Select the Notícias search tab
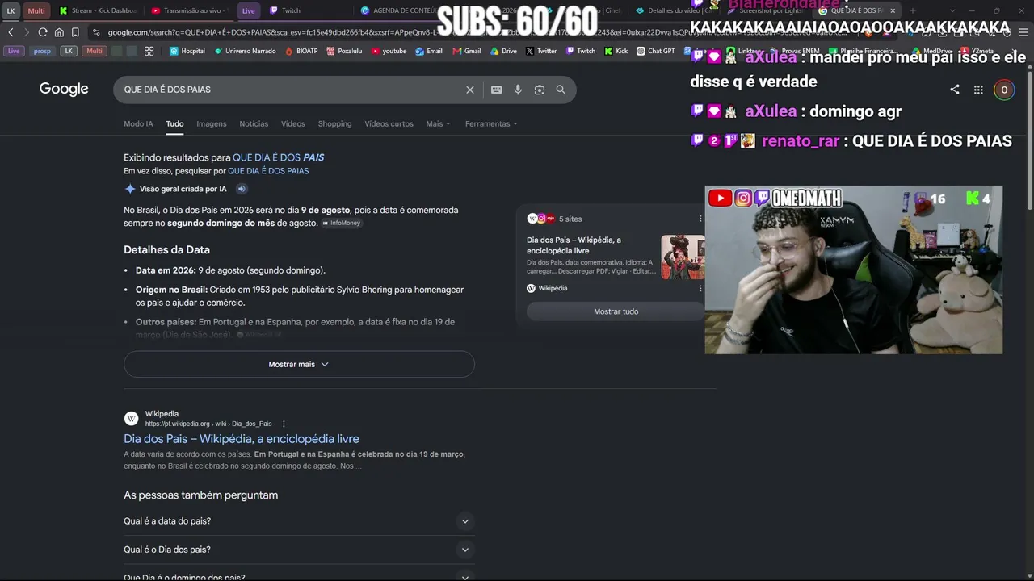 point(254,123)
